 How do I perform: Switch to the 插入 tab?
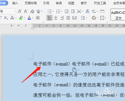tap(15, 3)
